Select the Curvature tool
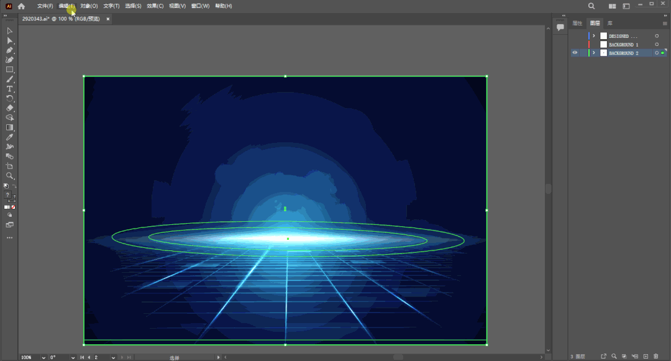The image size is (671, 361). (9, 60)
